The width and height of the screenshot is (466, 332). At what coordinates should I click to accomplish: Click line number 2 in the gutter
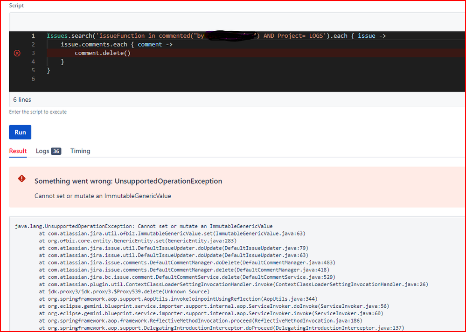tap(33, 45)
